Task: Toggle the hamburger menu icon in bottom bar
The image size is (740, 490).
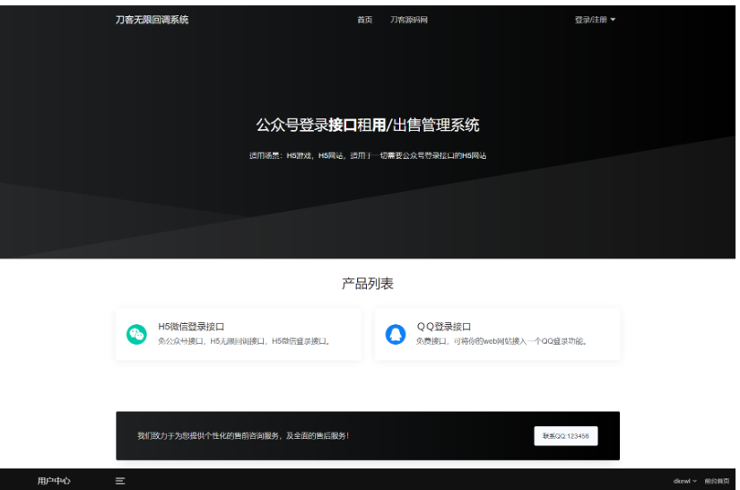Action: (x=120, y=481)
